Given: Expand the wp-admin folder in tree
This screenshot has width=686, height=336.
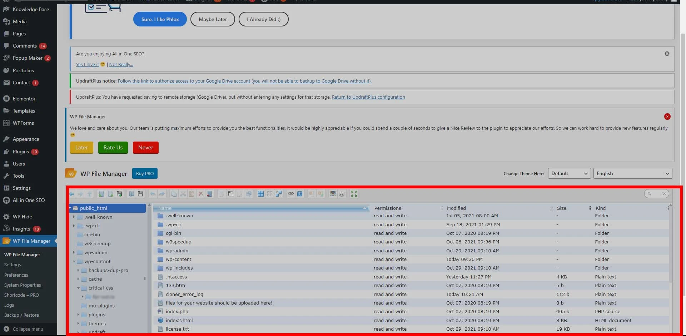Looking at the screenshot, I should click(74, 252).
